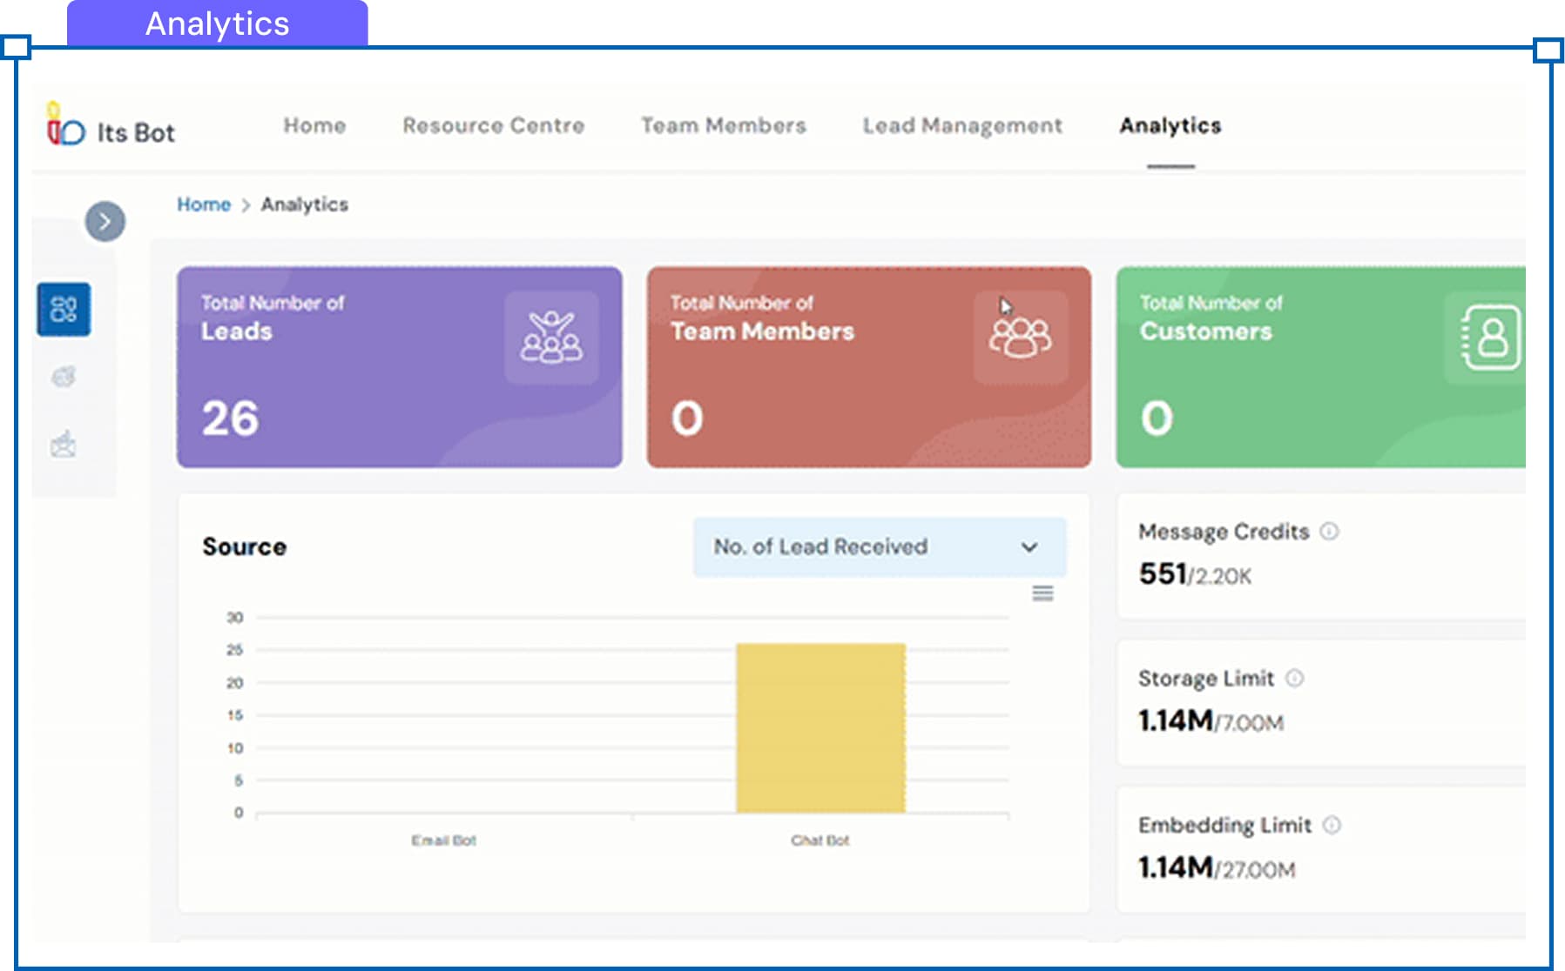This screenshot has width=1565, height=971.
Task: Select the Analytics navigation tab
Action: 1170,126
